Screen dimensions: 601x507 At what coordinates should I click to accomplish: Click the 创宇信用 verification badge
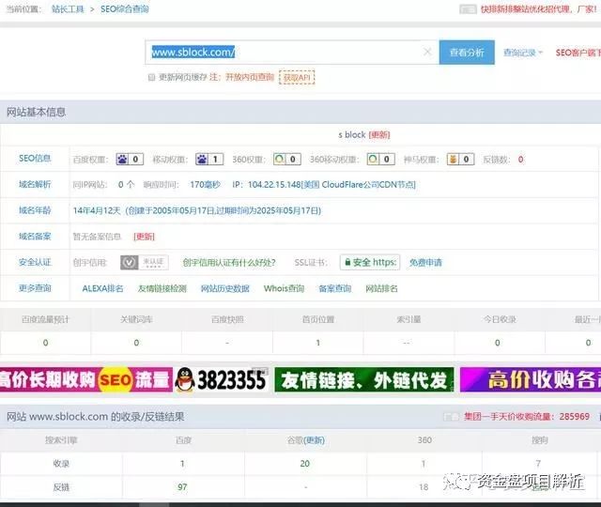144,263
